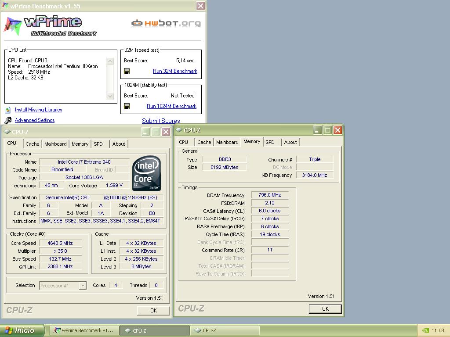Viewport: 450px width, 337px height.
Task: Close the wPrime Benchmark window
Action: pos(200,6)
